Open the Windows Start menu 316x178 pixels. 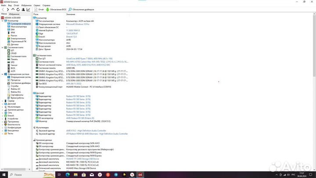4,175
